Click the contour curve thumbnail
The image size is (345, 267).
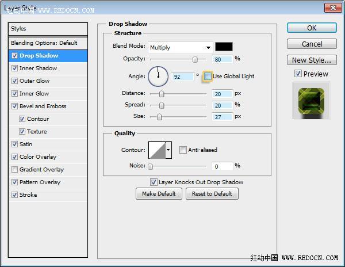[157, 150]
